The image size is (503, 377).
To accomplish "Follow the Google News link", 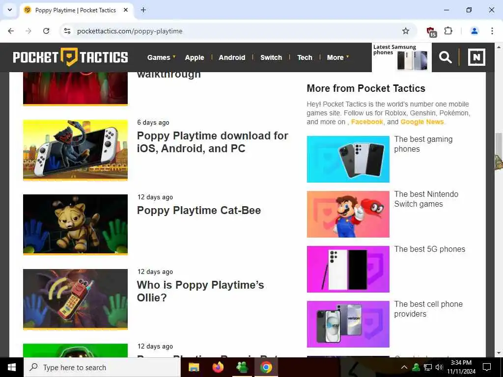I will pos(422,122).
